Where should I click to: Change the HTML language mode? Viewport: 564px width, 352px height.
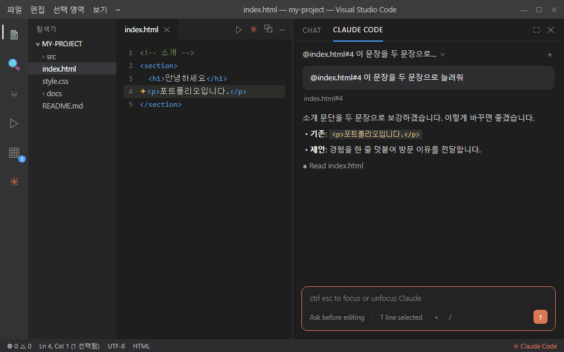142,346
